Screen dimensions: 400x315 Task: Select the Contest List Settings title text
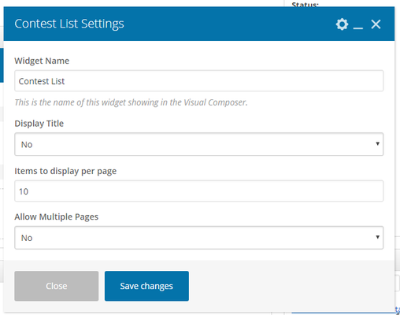click(x=69, y=24)
